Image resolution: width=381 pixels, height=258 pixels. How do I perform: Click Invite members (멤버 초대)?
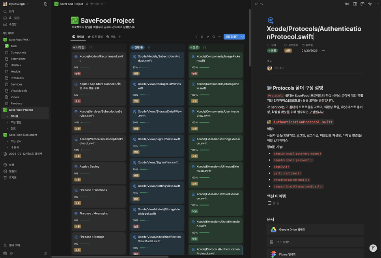click(x=12, y=245)
